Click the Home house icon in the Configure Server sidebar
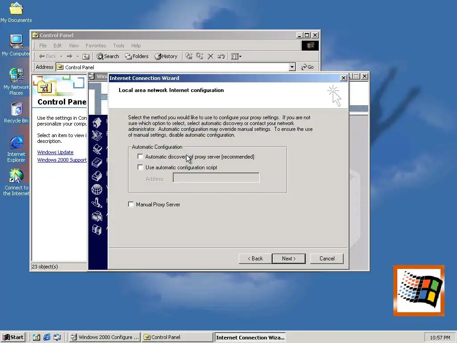457x343 pixels. [97, 123]
